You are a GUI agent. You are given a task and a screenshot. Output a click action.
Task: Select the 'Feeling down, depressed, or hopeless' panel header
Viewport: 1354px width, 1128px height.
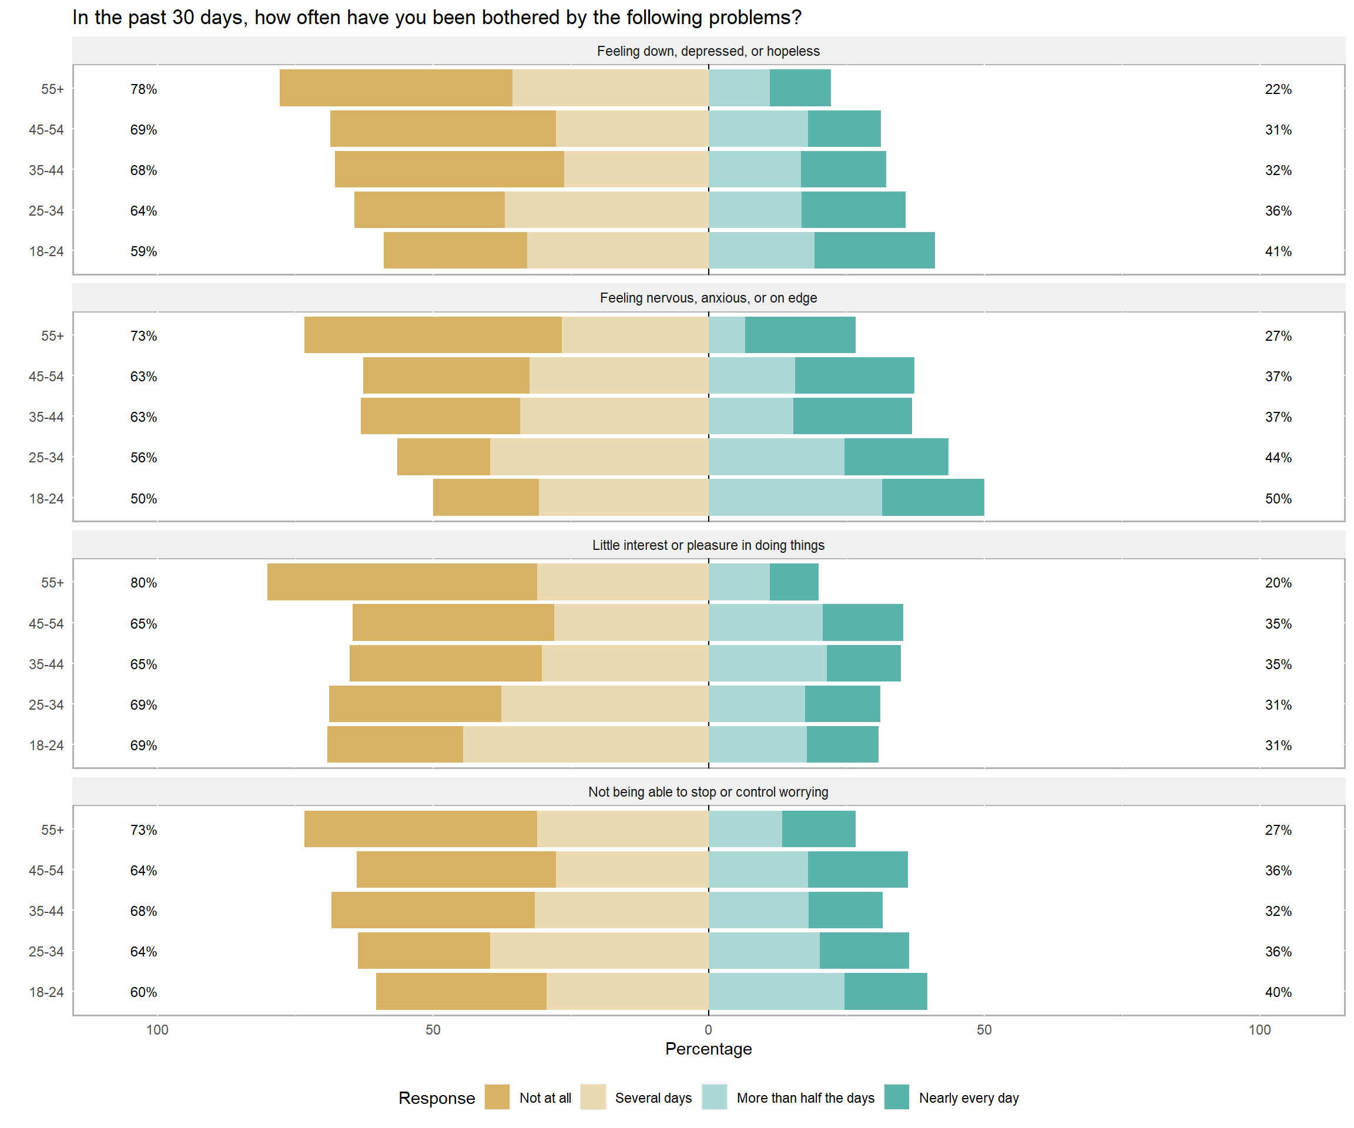(x=708, y=51)
